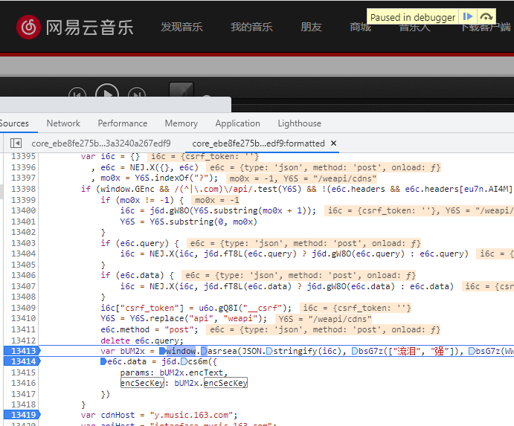The width and height of the screenshot is (514, 426).
Task: Add breakpoint on line number 13404
Action: click(x=23, y=254)
